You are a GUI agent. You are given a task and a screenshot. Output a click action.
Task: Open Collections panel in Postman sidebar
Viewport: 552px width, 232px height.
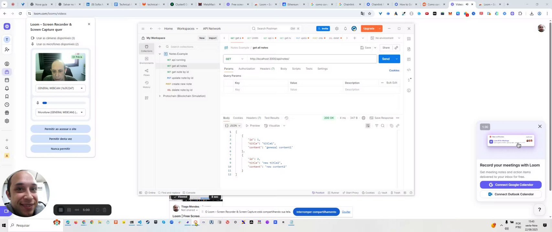[x=146, y=48]
